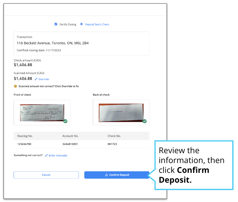Click the Back of check label

101,95
